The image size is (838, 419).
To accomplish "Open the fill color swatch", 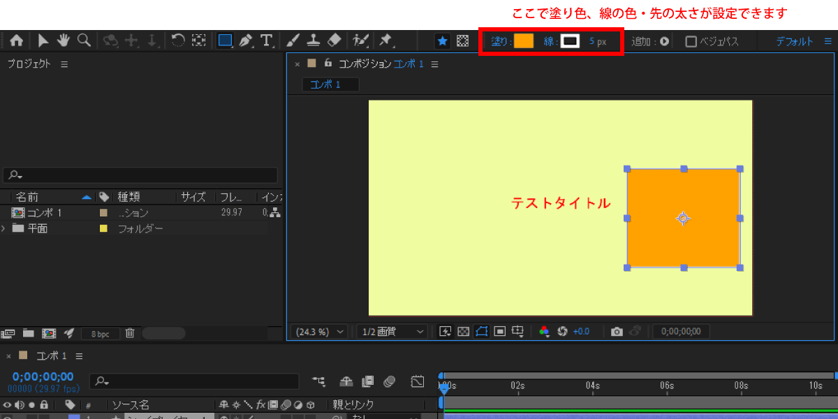I will [524, 41].
